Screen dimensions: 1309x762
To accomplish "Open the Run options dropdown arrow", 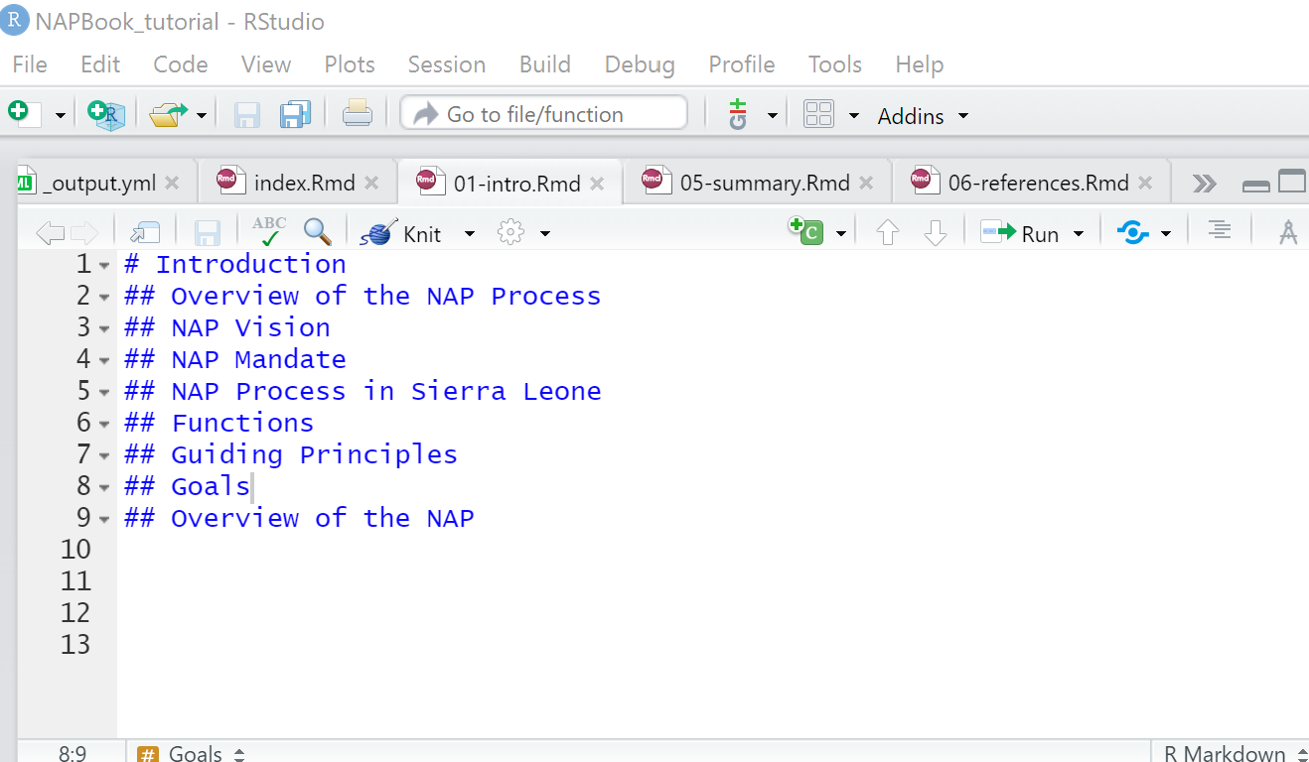I will pos(1079,234).
